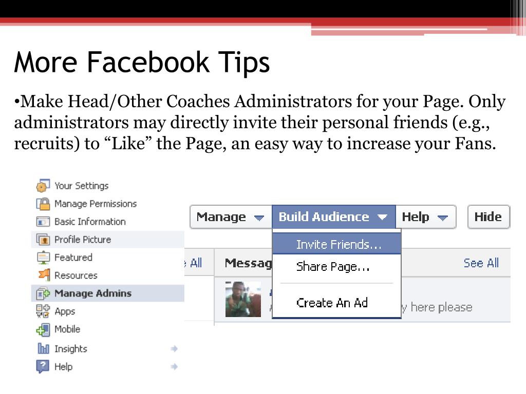
Task: Click the Hide button
Action: (489, 217)
